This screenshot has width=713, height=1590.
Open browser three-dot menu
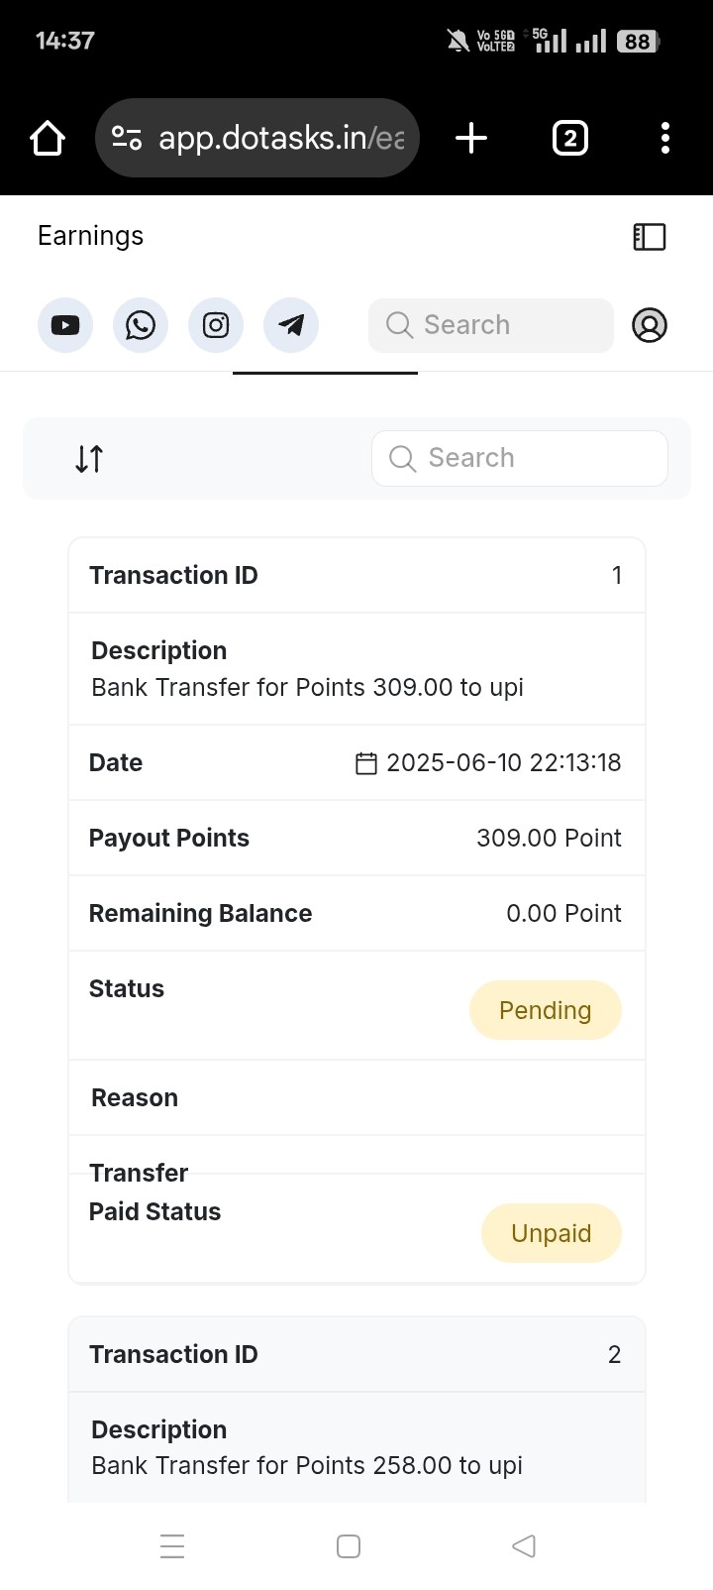tap(665, 138)
